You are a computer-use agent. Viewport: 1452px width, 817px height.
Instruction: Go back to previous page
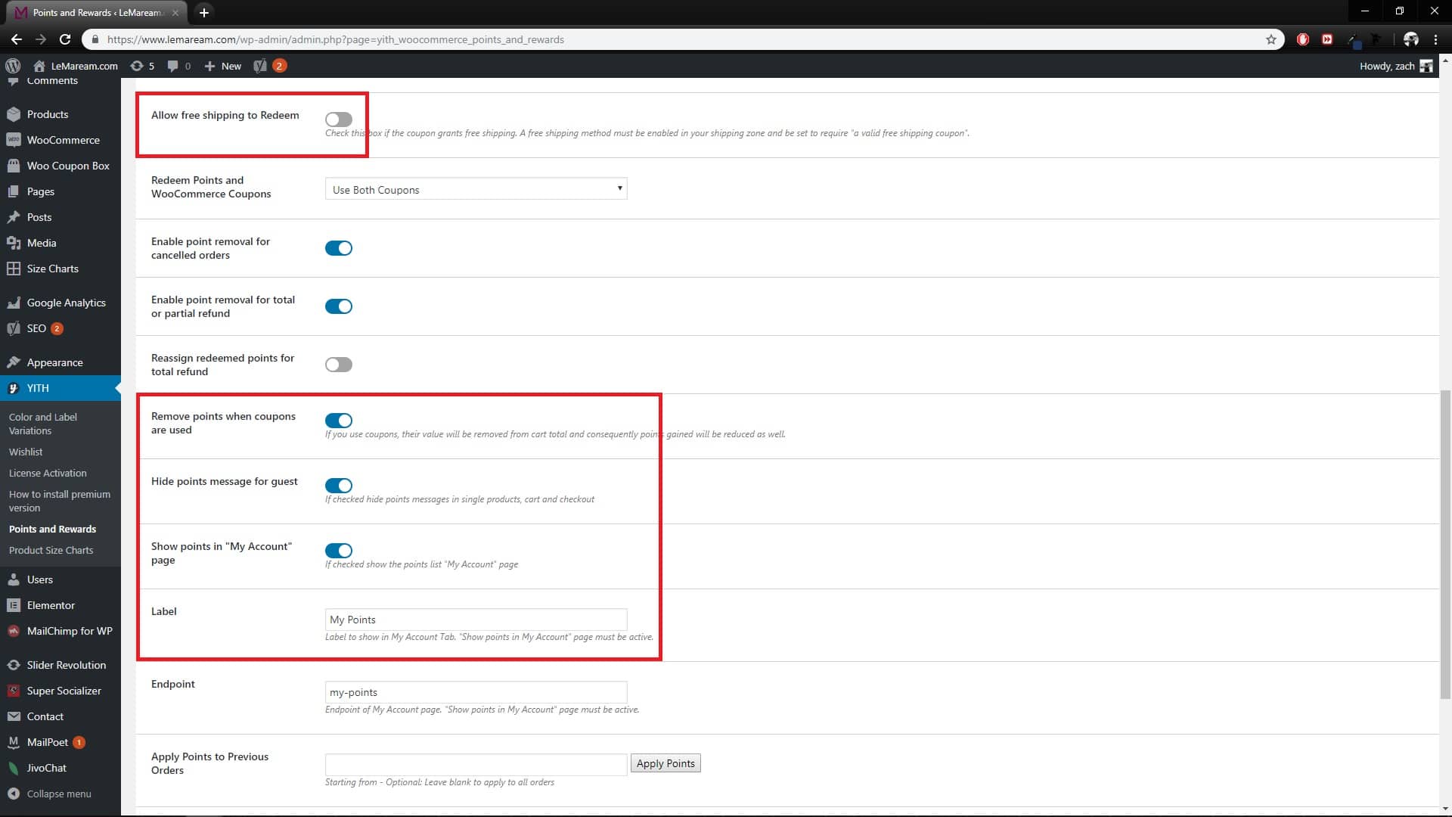coord(17,39)
